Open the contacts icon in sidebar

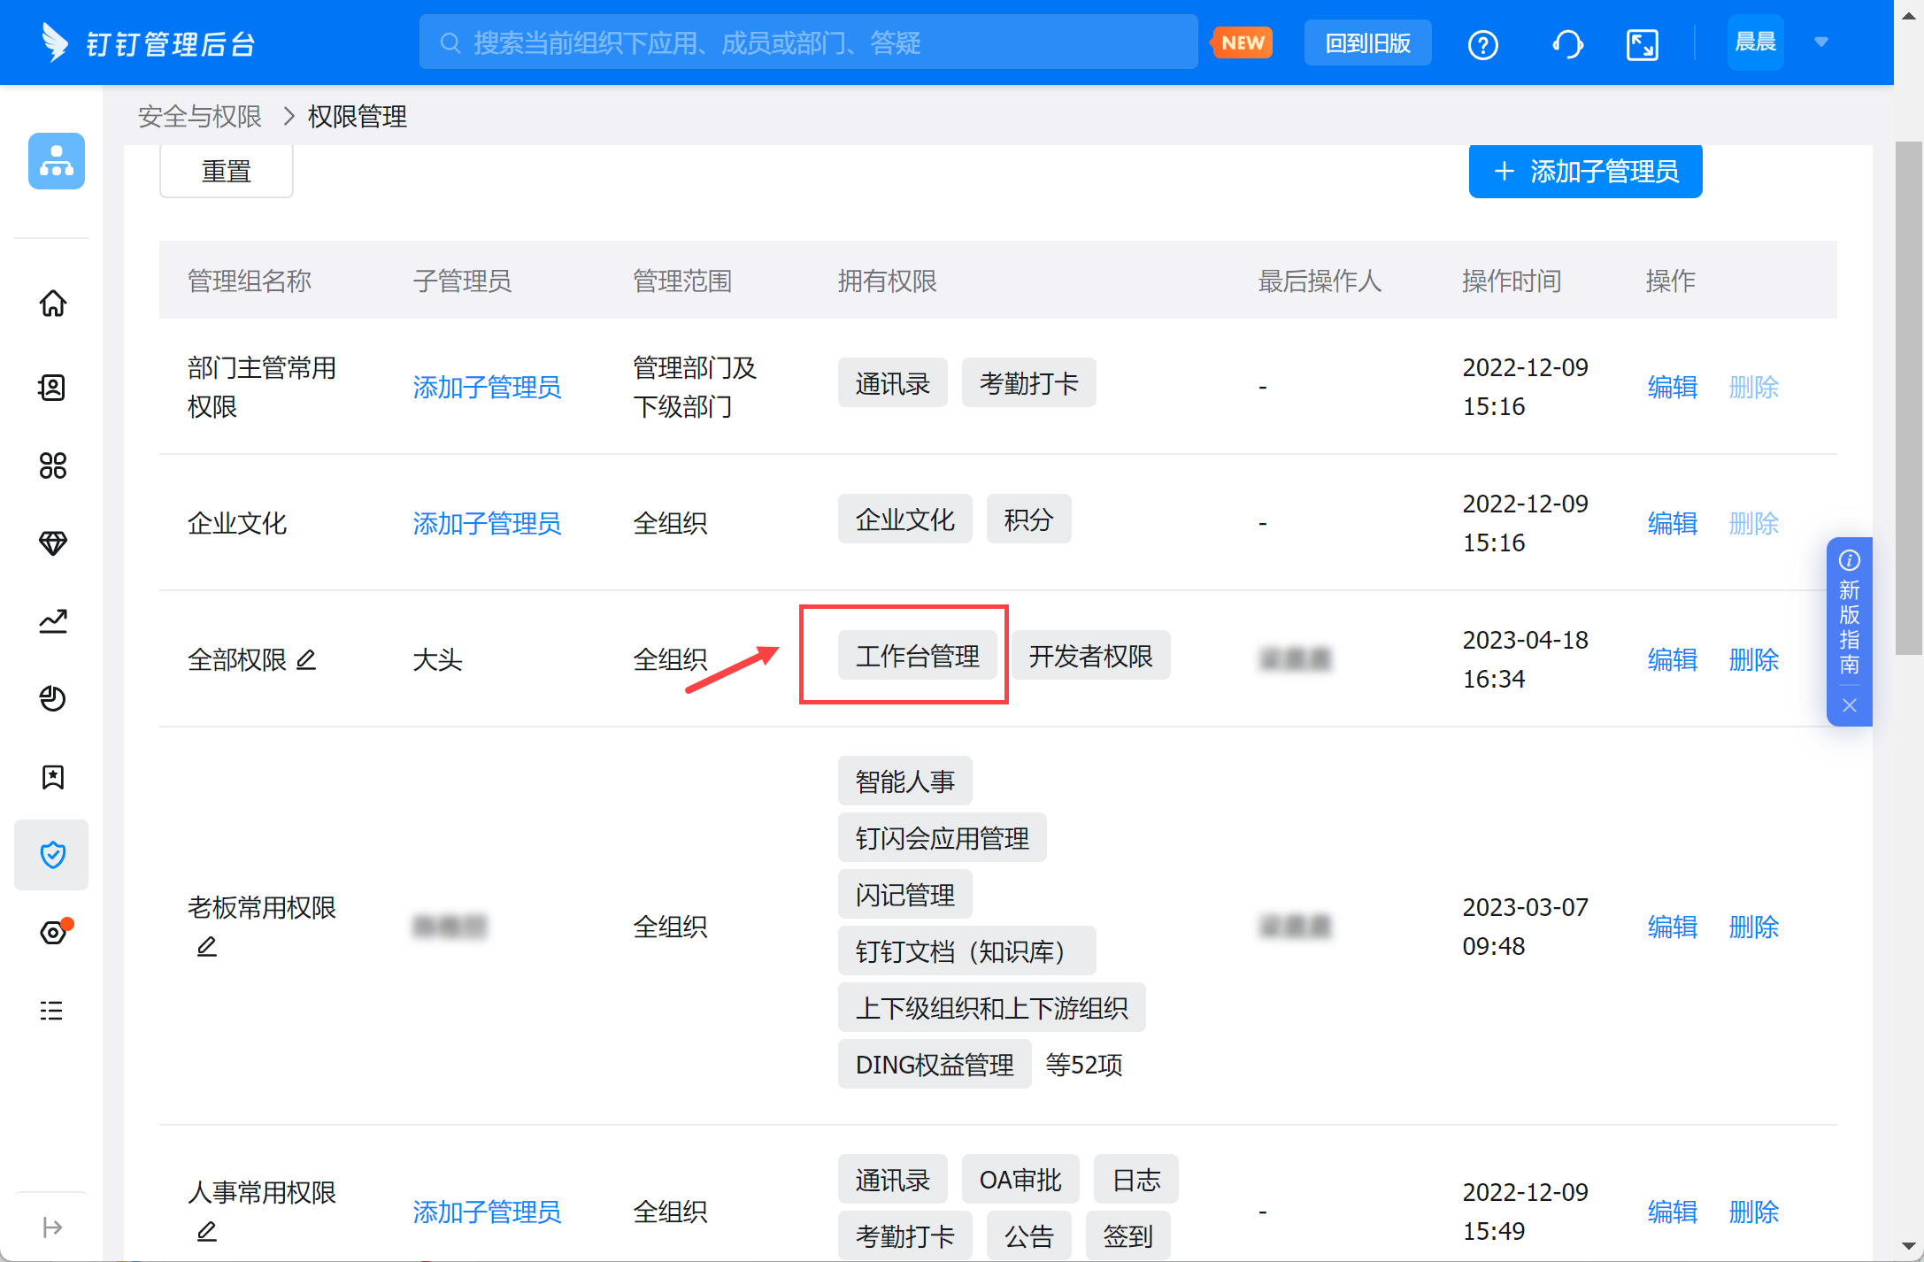click(x=53, y=387)
